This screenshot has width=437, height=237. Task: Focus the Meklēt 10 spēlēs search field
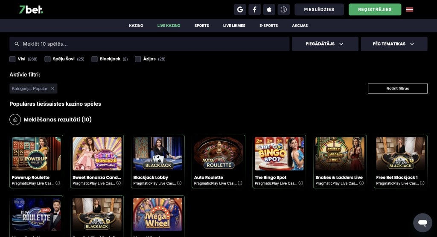pos(149,44)
